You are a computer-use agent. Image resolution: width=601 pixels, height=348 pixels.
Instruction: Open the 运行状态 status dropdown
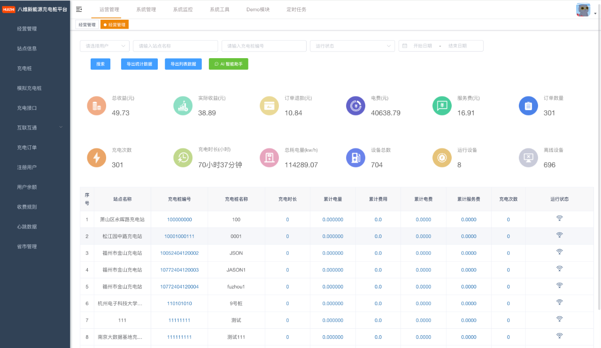(x=352, y=46)
